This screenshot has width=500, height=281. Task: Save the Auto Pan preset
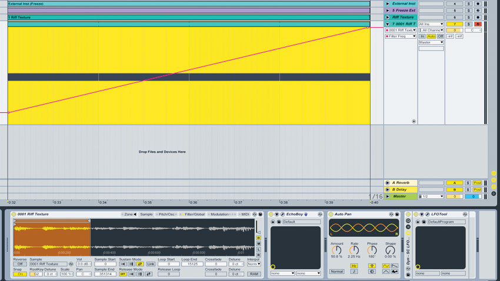pyautogui.click(x=397, y=215)
